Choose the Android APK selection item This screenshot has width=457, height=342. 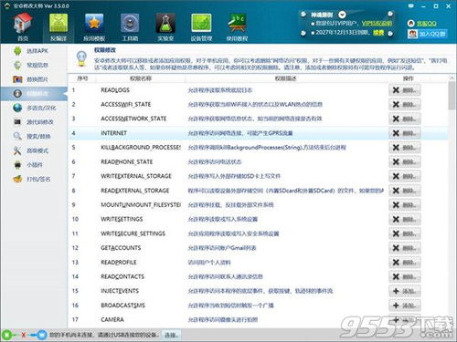[x=34, y=51]
